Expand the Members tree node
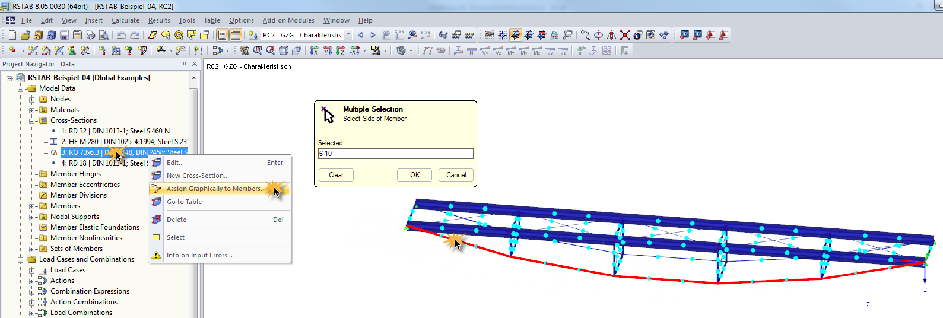The image size is (943, 318). click(x=32, y=206)
